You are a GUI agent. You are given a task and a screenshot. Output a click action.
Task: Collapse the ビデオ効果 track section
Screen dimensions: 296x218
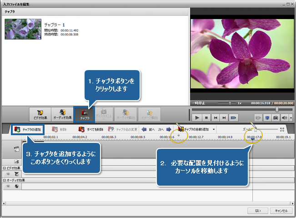pyautogui.click(x=4, y=168)
